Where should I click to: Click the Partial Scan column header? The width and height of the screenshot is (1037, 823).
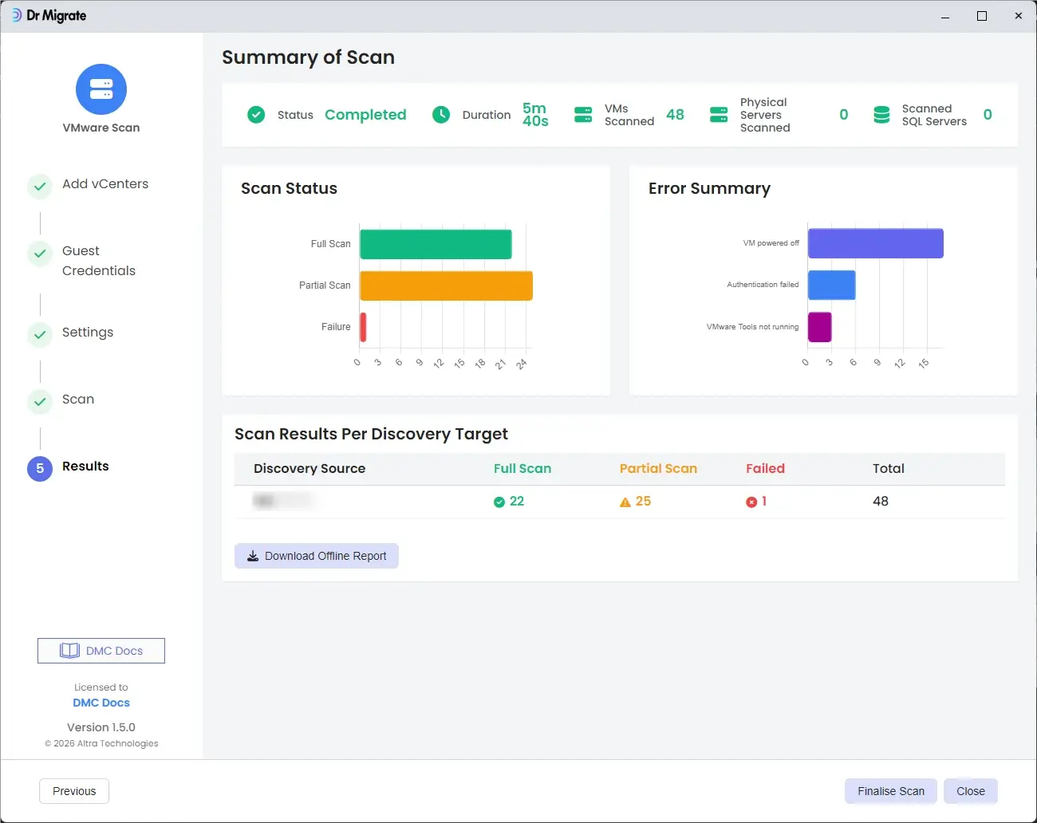658,469
